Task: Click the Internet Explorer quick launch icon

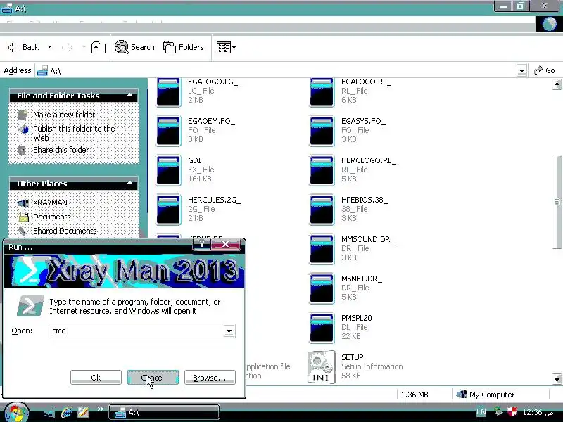Action: pyautogui.click(x=66, y=412)
